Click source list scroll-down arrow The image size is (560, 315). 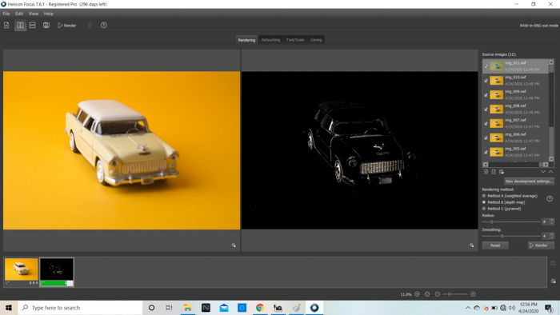551,159
